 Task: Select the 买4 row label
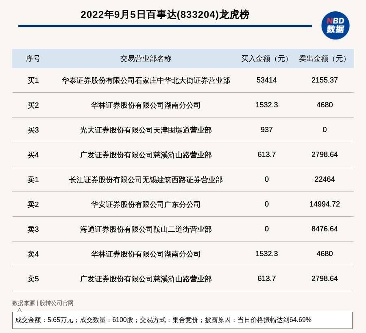pyautogui.click(x=33, y=155)
